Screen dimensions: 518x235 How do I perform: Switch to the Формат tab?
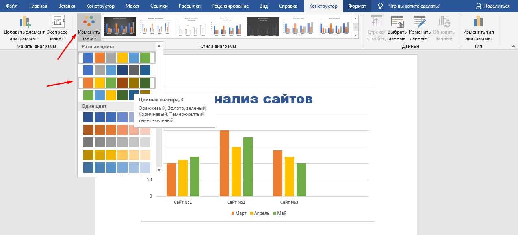[x=357, y=6]
